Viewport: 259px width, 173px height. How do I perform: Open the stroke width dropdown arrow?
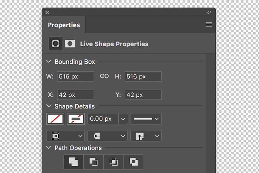pyautogui.click(x=123, y=119)
